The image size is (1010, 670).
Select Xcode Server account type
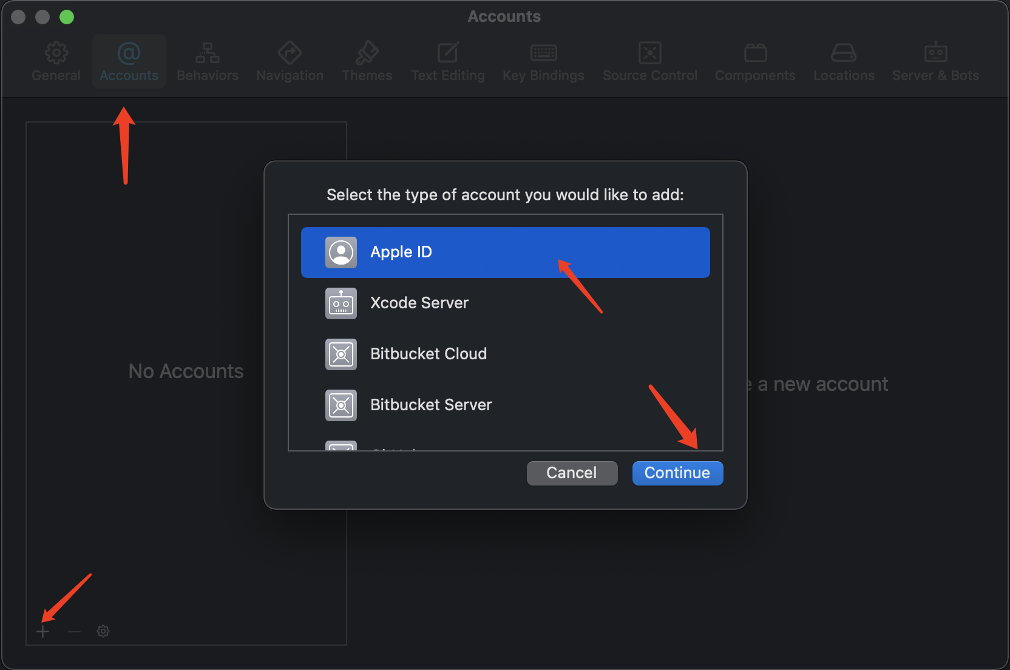pyautogui.click(x=506, y=303)
